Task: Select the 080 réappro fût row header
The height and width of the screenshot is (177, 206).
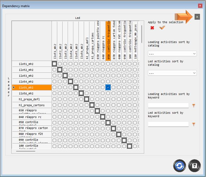Action: (x=32, y=135)
